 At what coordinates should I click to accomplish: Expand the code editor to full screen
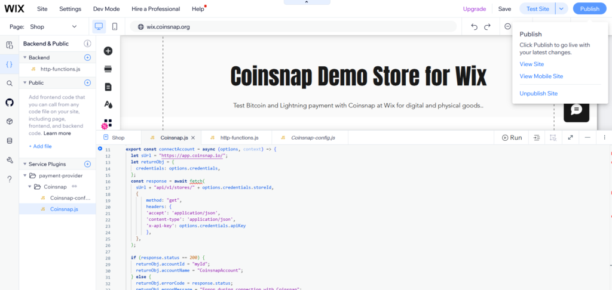point(570,137)
